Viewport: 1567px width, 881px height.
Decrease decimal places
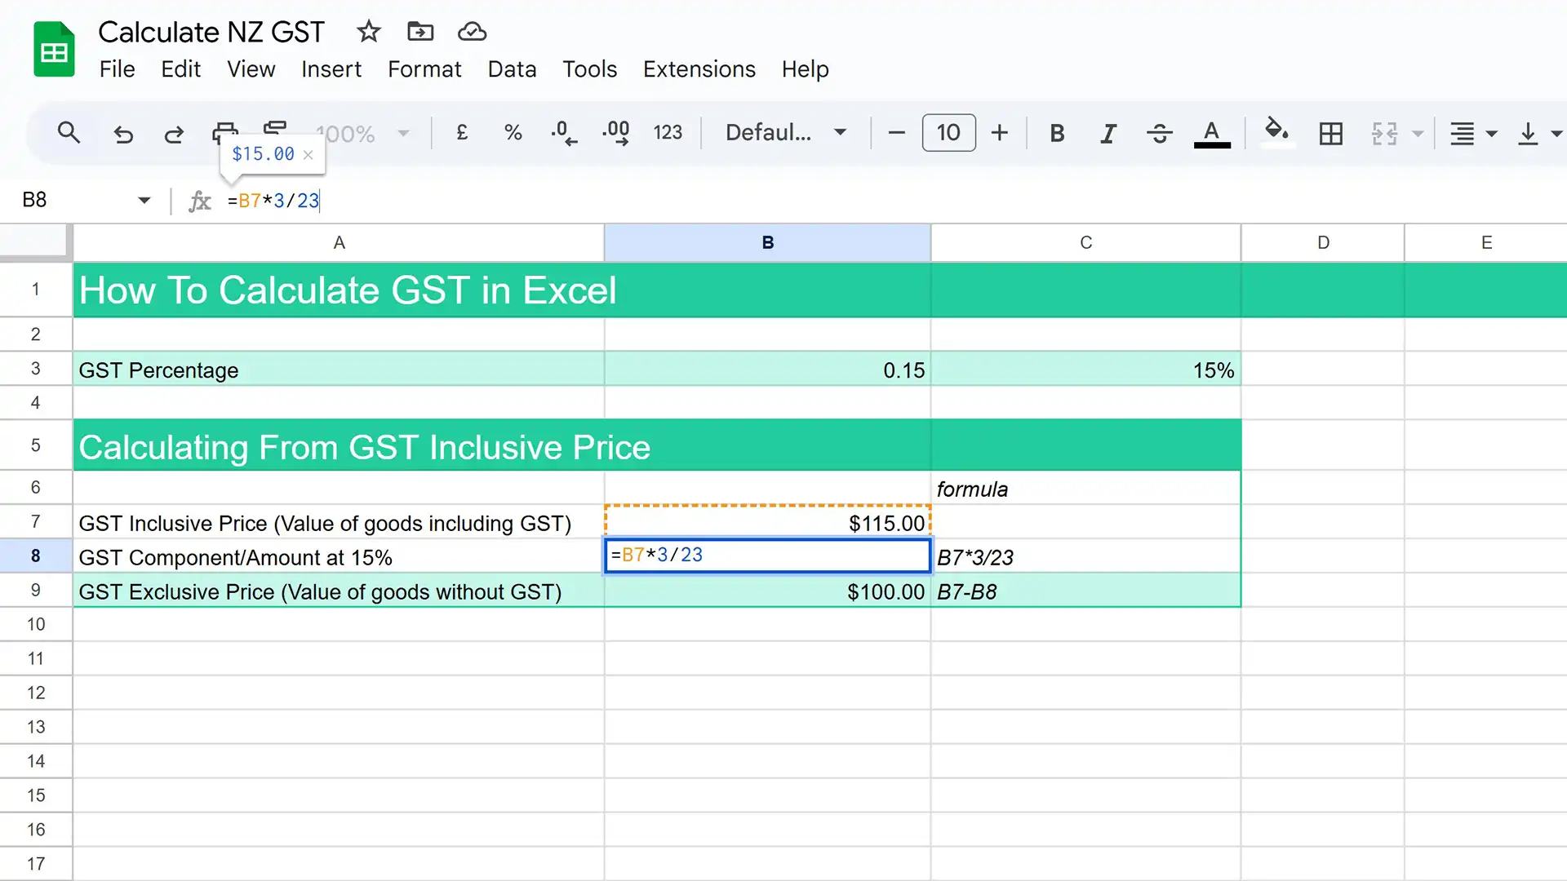click(563, 132)
